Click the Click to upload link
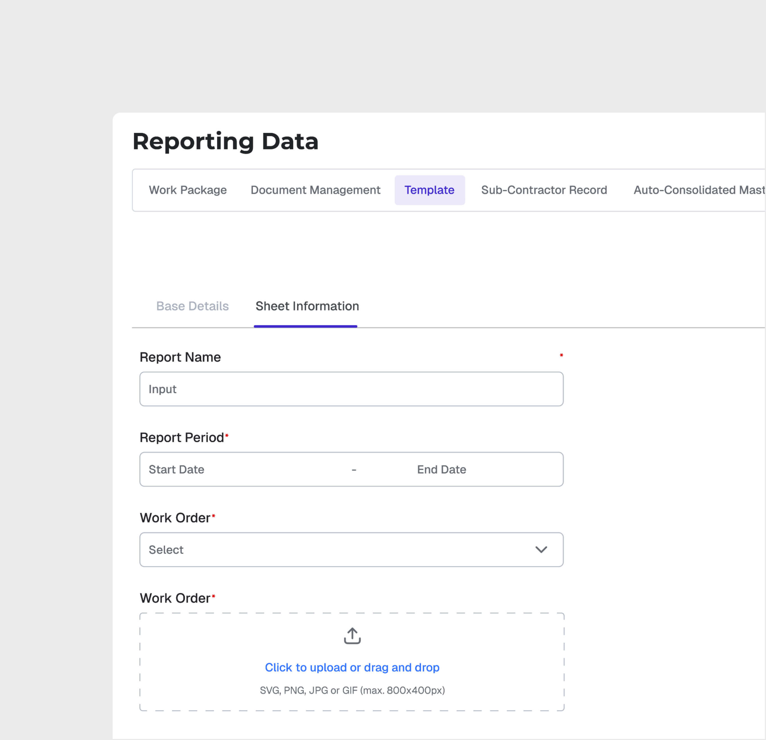 pos(352,667)
